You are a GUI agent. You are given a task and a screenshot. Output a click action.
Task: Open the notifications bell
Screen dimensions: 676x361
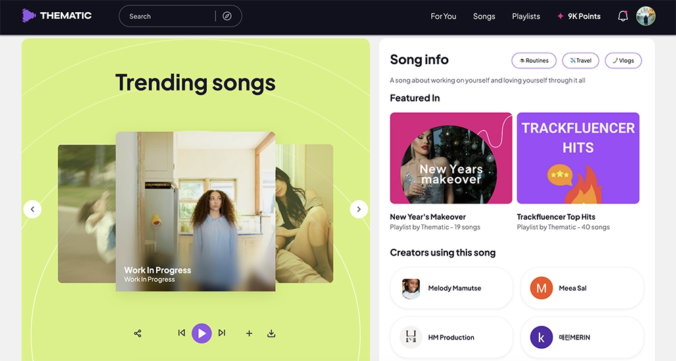(623, 16)
